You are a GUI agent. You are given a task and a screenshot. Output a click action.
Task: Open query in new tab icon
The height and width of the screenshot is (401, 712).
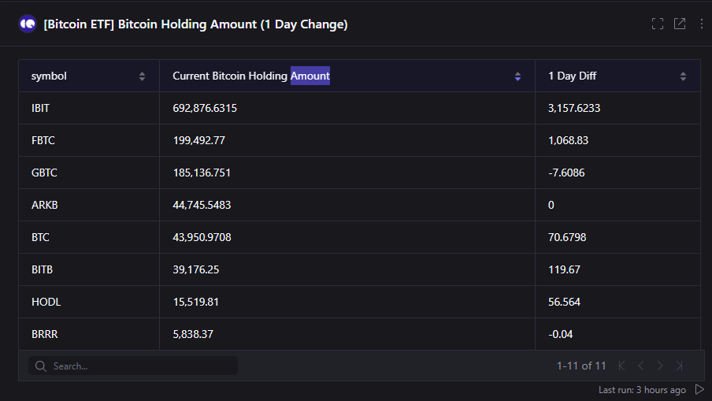pyautogui.click(x=680, y=24)
